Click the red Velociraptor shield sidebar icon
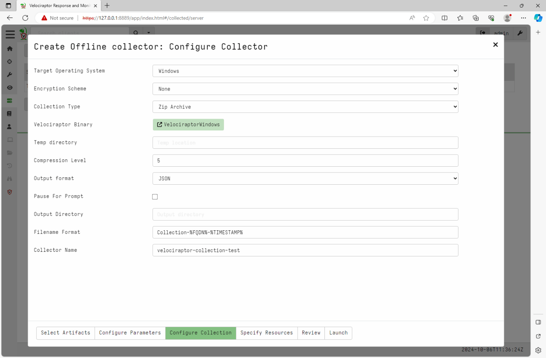The image size is (546, 358). coord(10,192)
